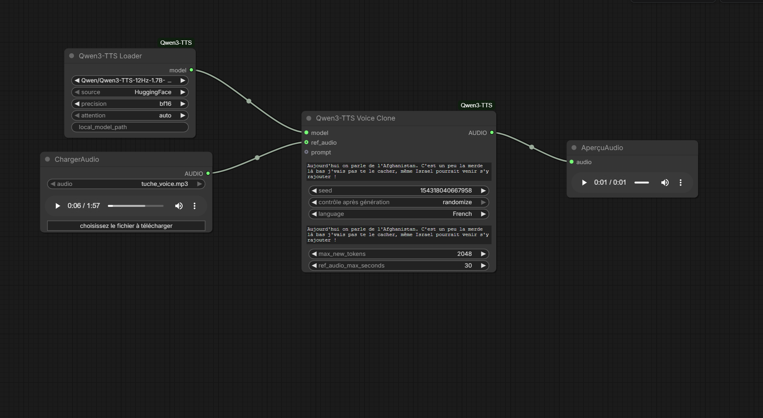Mute the ChargerAudio player volume
This screenshot has width=763, height=418.
(x=179, y=206)
